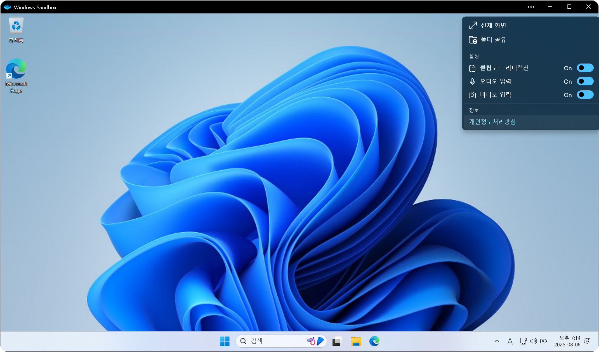
Task: Click the volume speaker tray icon
Action: tap(533, 341)
